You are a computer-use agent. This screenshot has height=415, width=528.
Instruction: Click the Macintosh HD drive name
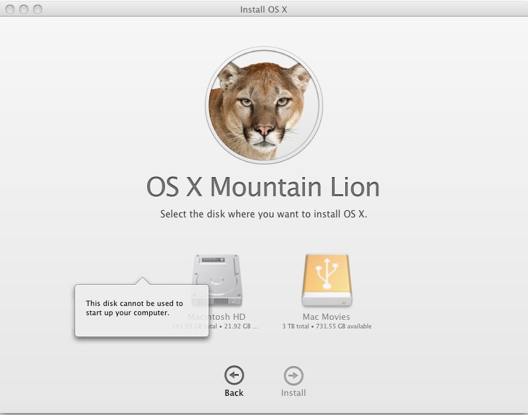click(x=216, y=317)
